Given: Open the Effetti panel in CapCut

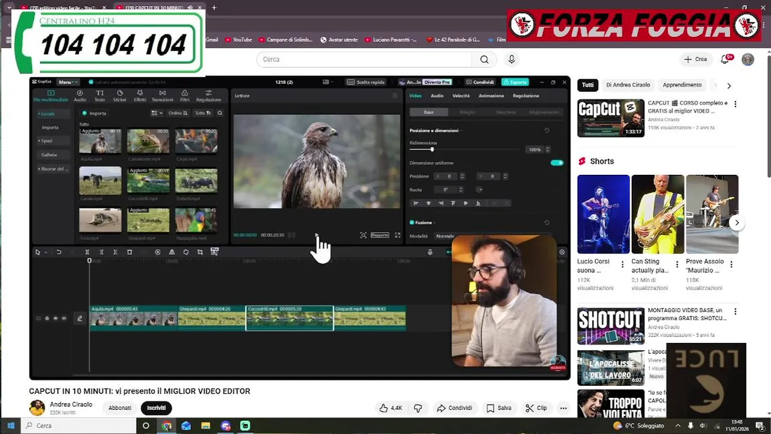Looking at the screenshot, I should tap(140, 96).
